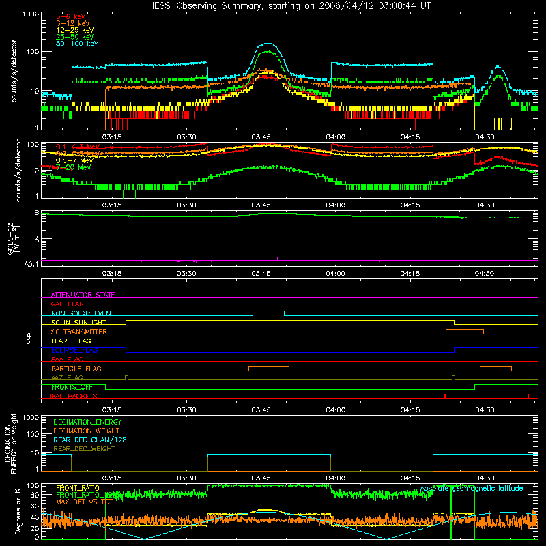Select the green 25-50 keV legend label
The image size is (546, 546).
[75, 37]
